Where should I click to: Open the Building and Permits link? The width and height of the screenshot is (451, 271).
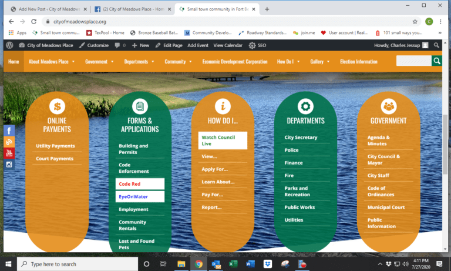click(x=133, y=149)
